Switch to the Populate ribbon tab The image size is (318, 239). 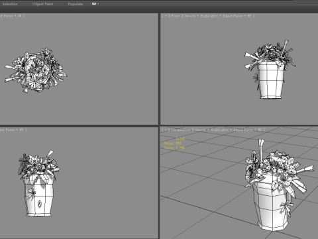(76, 4)
